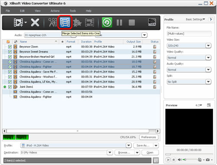Open the Tools menu
217x165 pixels.
tap(73, 11)
